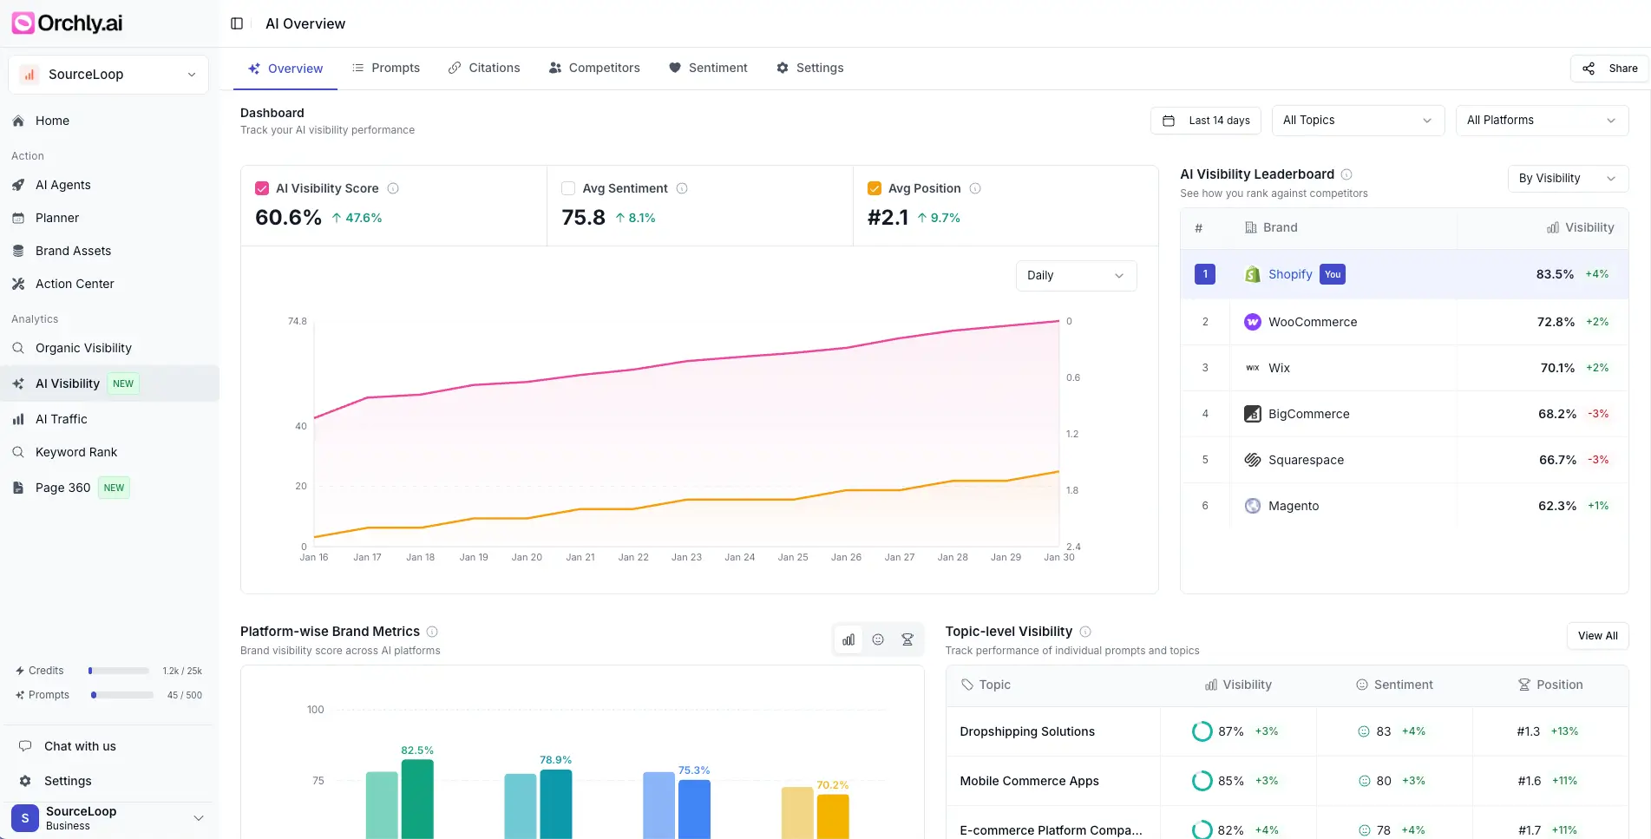The image size is (1651, 839).
Task: Open Organic Visibility analytics
Action: (x=83, y=347)
